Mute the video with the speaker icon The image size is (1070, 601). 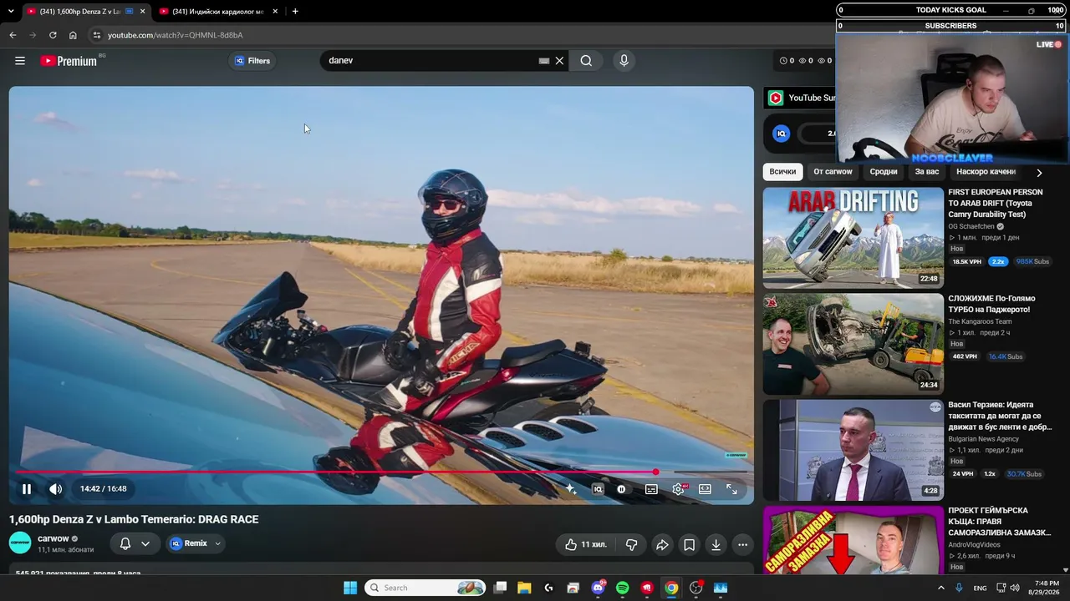click(56, 489)
